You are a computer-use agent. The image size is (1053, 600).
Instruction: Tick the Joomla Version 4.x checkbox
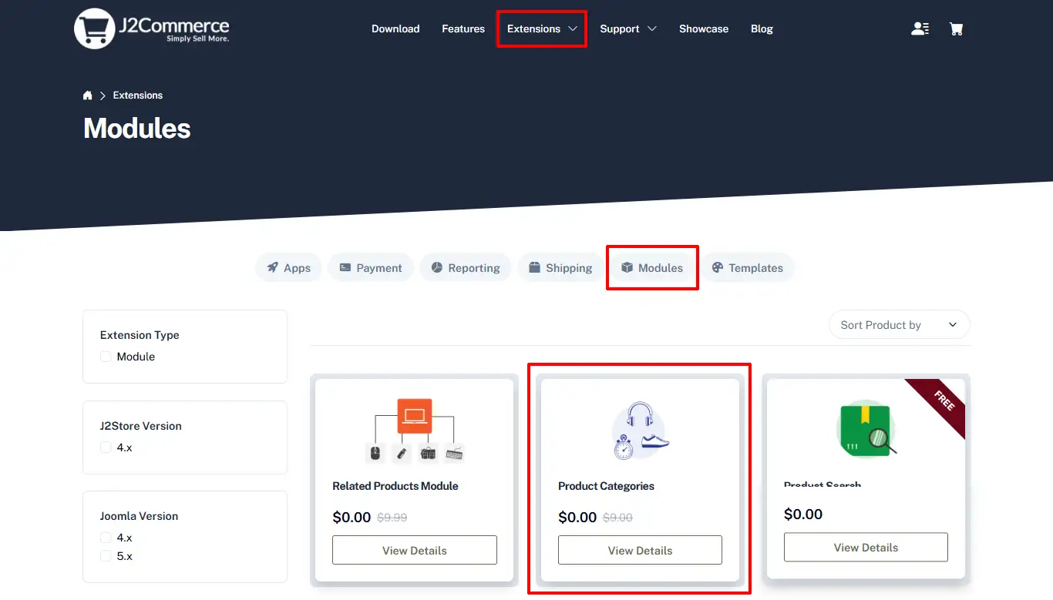click(106, 538)
